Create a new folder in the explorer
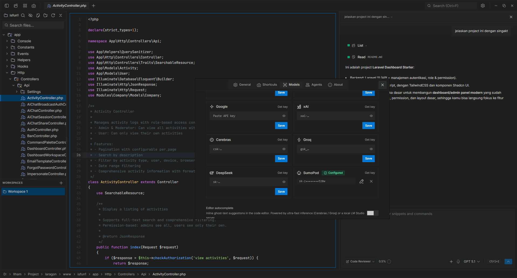517x278 pixels. coord(46,15)
